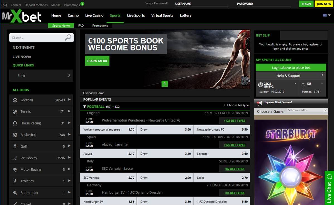The width and height of the screenshot is (334, 205).
Task: Select Hamburger SV odds 1.58
Action: point(108,202)
